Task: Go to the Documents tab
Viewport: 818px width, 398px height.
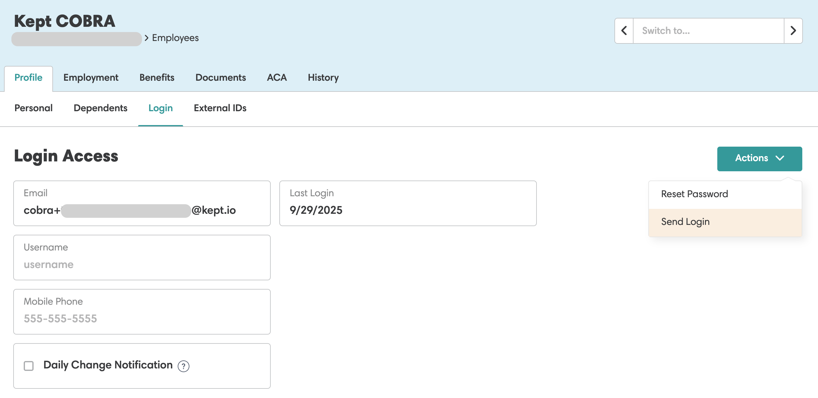Action: pos(221,78)
